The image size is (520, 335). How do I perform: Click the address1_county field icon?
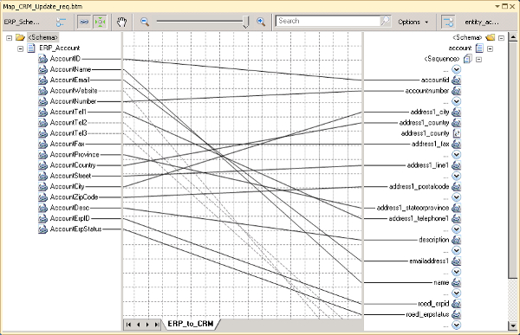tap(457, 133)
